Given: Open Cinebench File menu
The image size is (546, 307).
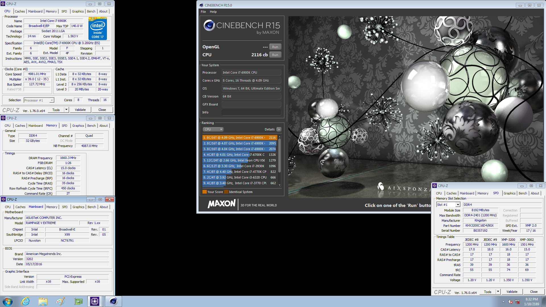Looking at the screenshot, I should 203,12.
